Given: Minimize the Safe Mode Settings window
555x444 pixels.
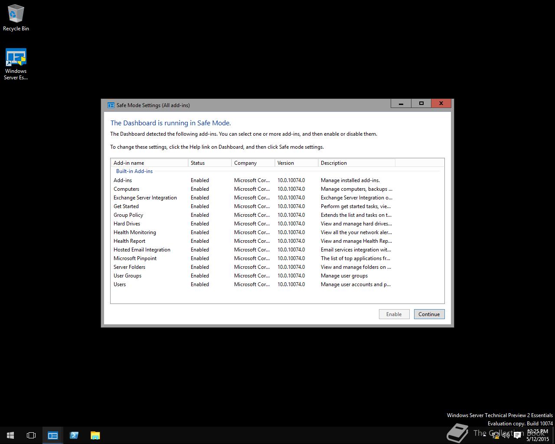Looking at the screenshot, I should tap(401, 103).
